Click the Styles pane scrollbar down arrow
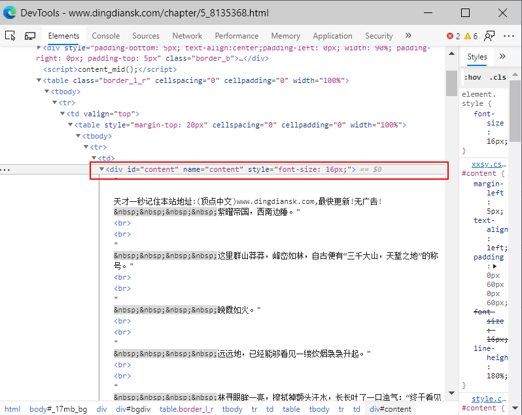Viewport: 522px width, 415px height. 515,408
